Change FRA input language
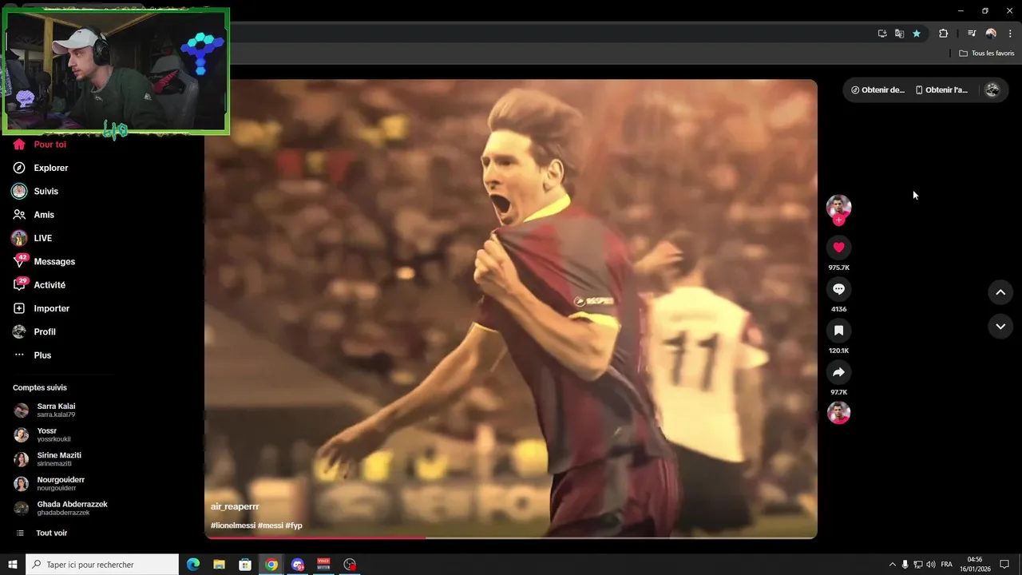Screen dimensions: 1022x575 click(x=947, y=565)
